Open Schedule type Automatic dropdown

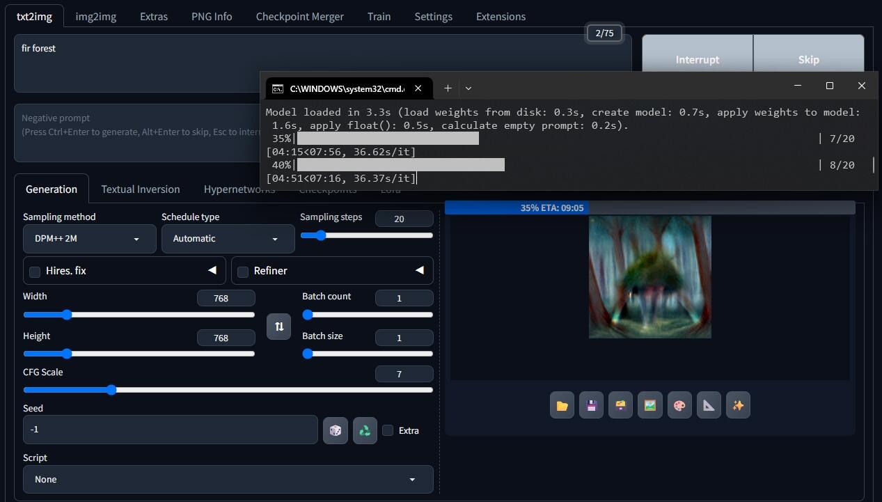(x=228, y=239)
